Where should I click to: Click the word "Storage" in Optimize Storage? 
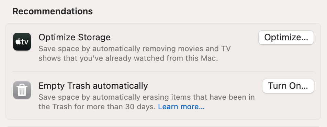pyautogui.click(x=94, y=37)
